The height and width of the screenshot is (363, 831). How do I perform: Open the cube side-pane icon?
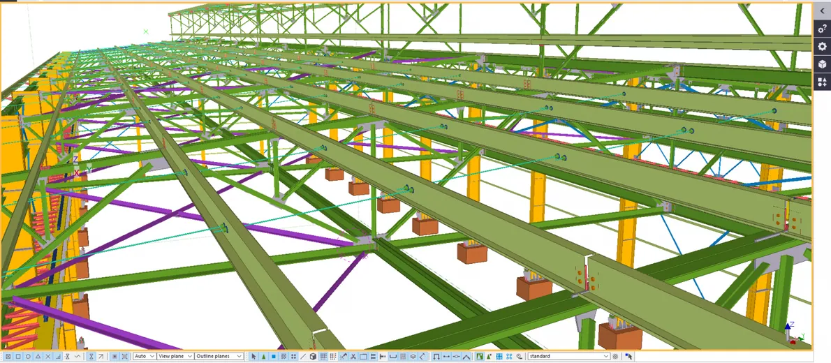point(822,64)
